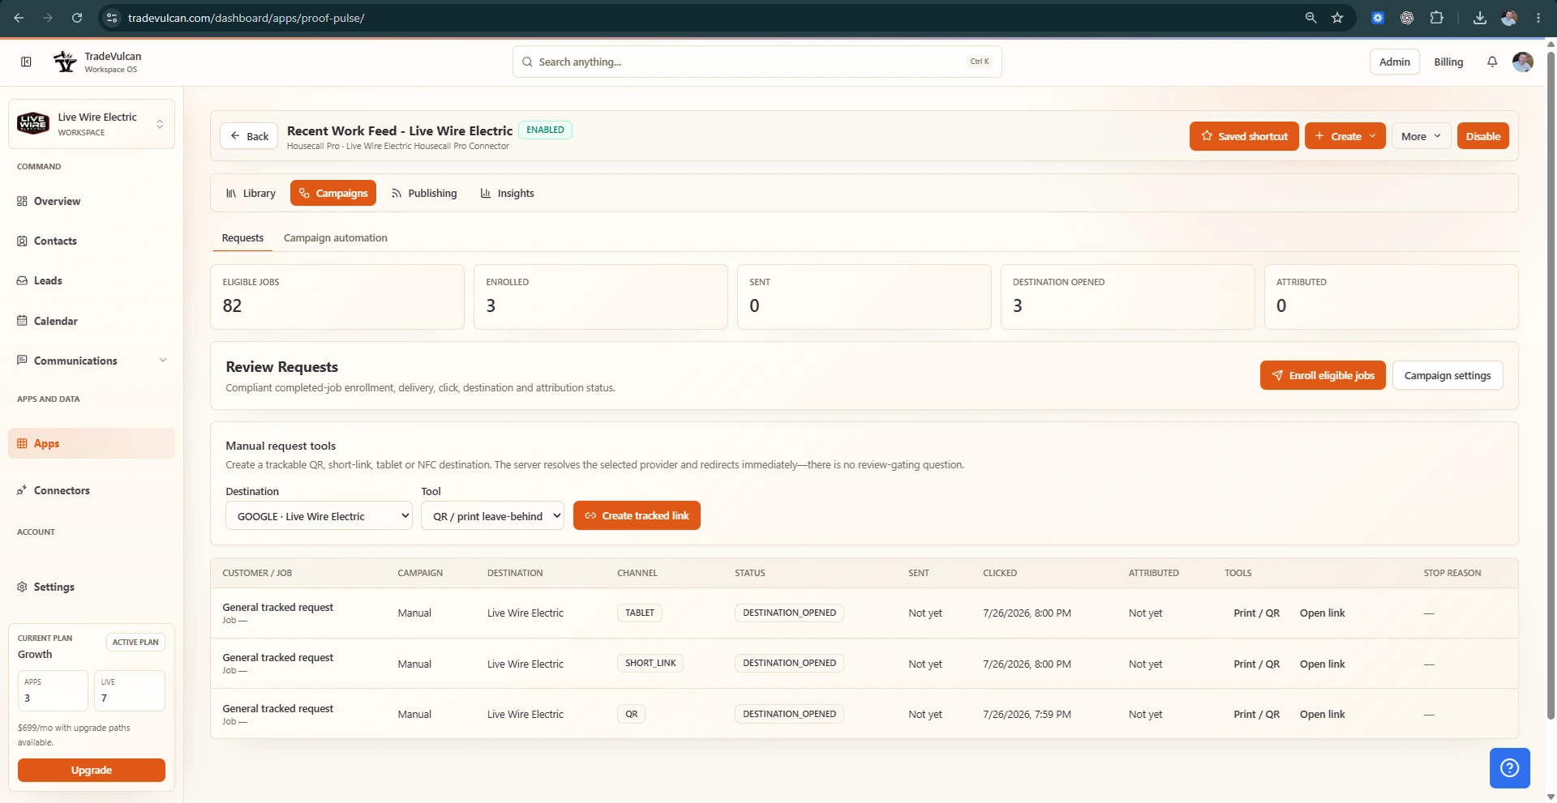Click the browser zoom magnifier icon
Image resolution: width=1557 pixels, height=803 pixels.
click(x=1310, y=18)
